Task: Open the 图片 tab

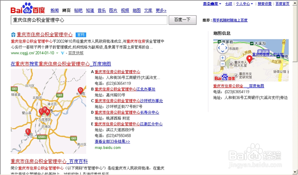Action: point(113,10)
